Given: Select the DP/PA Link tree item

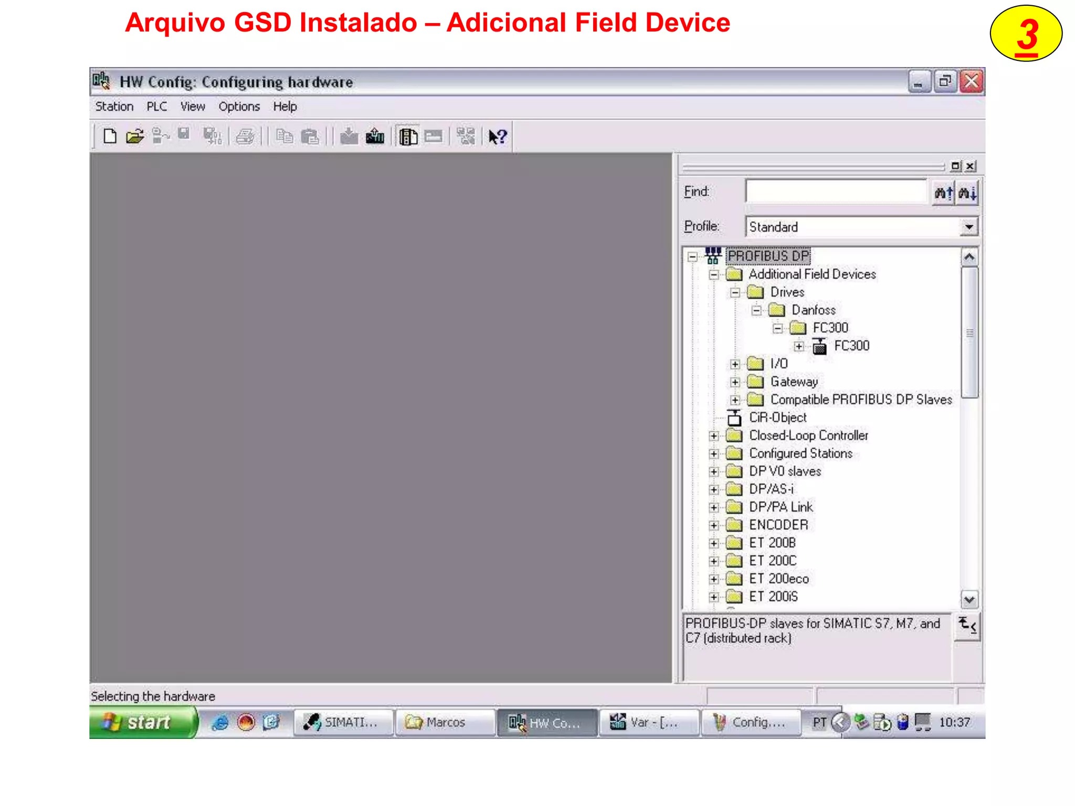Looking at the screenshot, I should tap(781, 507).
